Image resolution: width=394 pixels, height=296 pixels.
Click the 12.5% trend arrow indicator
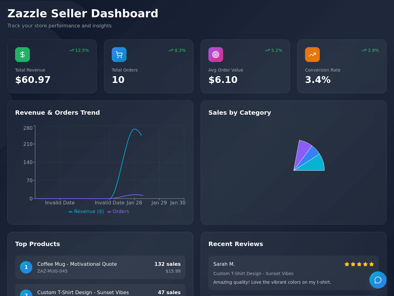click(x=79, y=50)
